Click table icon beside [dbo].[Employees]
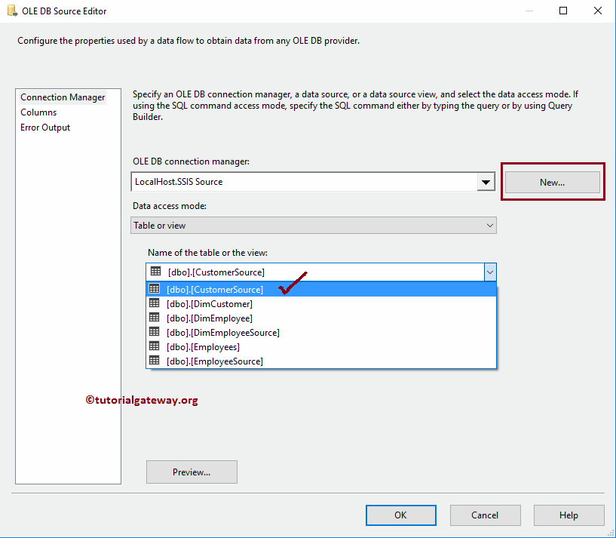The image size is (616, 538). coord(155,346)
